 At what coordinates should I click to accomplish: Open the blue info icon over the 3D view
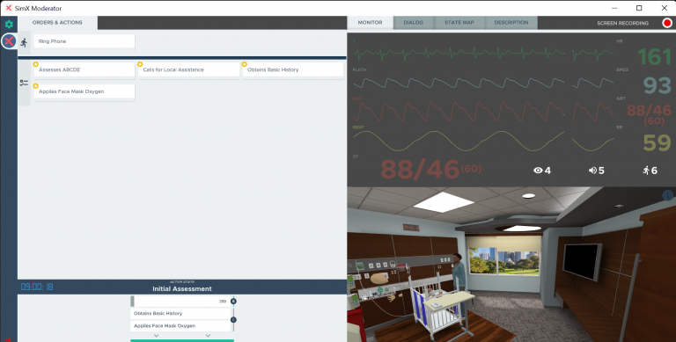point(667,195)
